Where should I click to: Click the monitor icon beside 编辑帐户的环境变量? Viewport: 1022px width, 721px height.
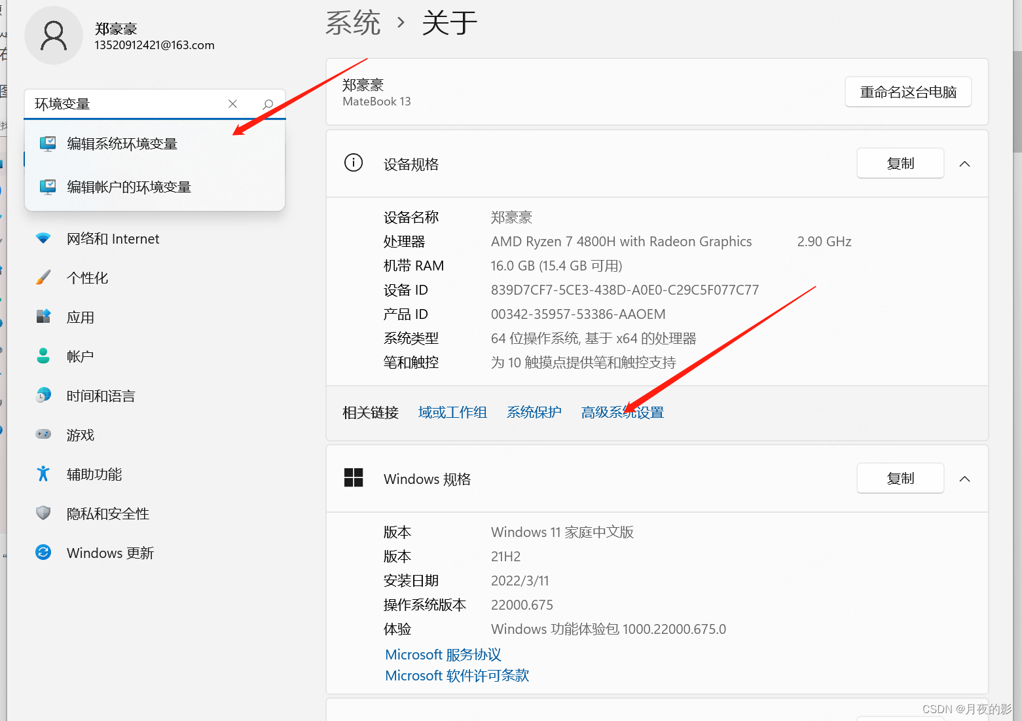(48, 187)
